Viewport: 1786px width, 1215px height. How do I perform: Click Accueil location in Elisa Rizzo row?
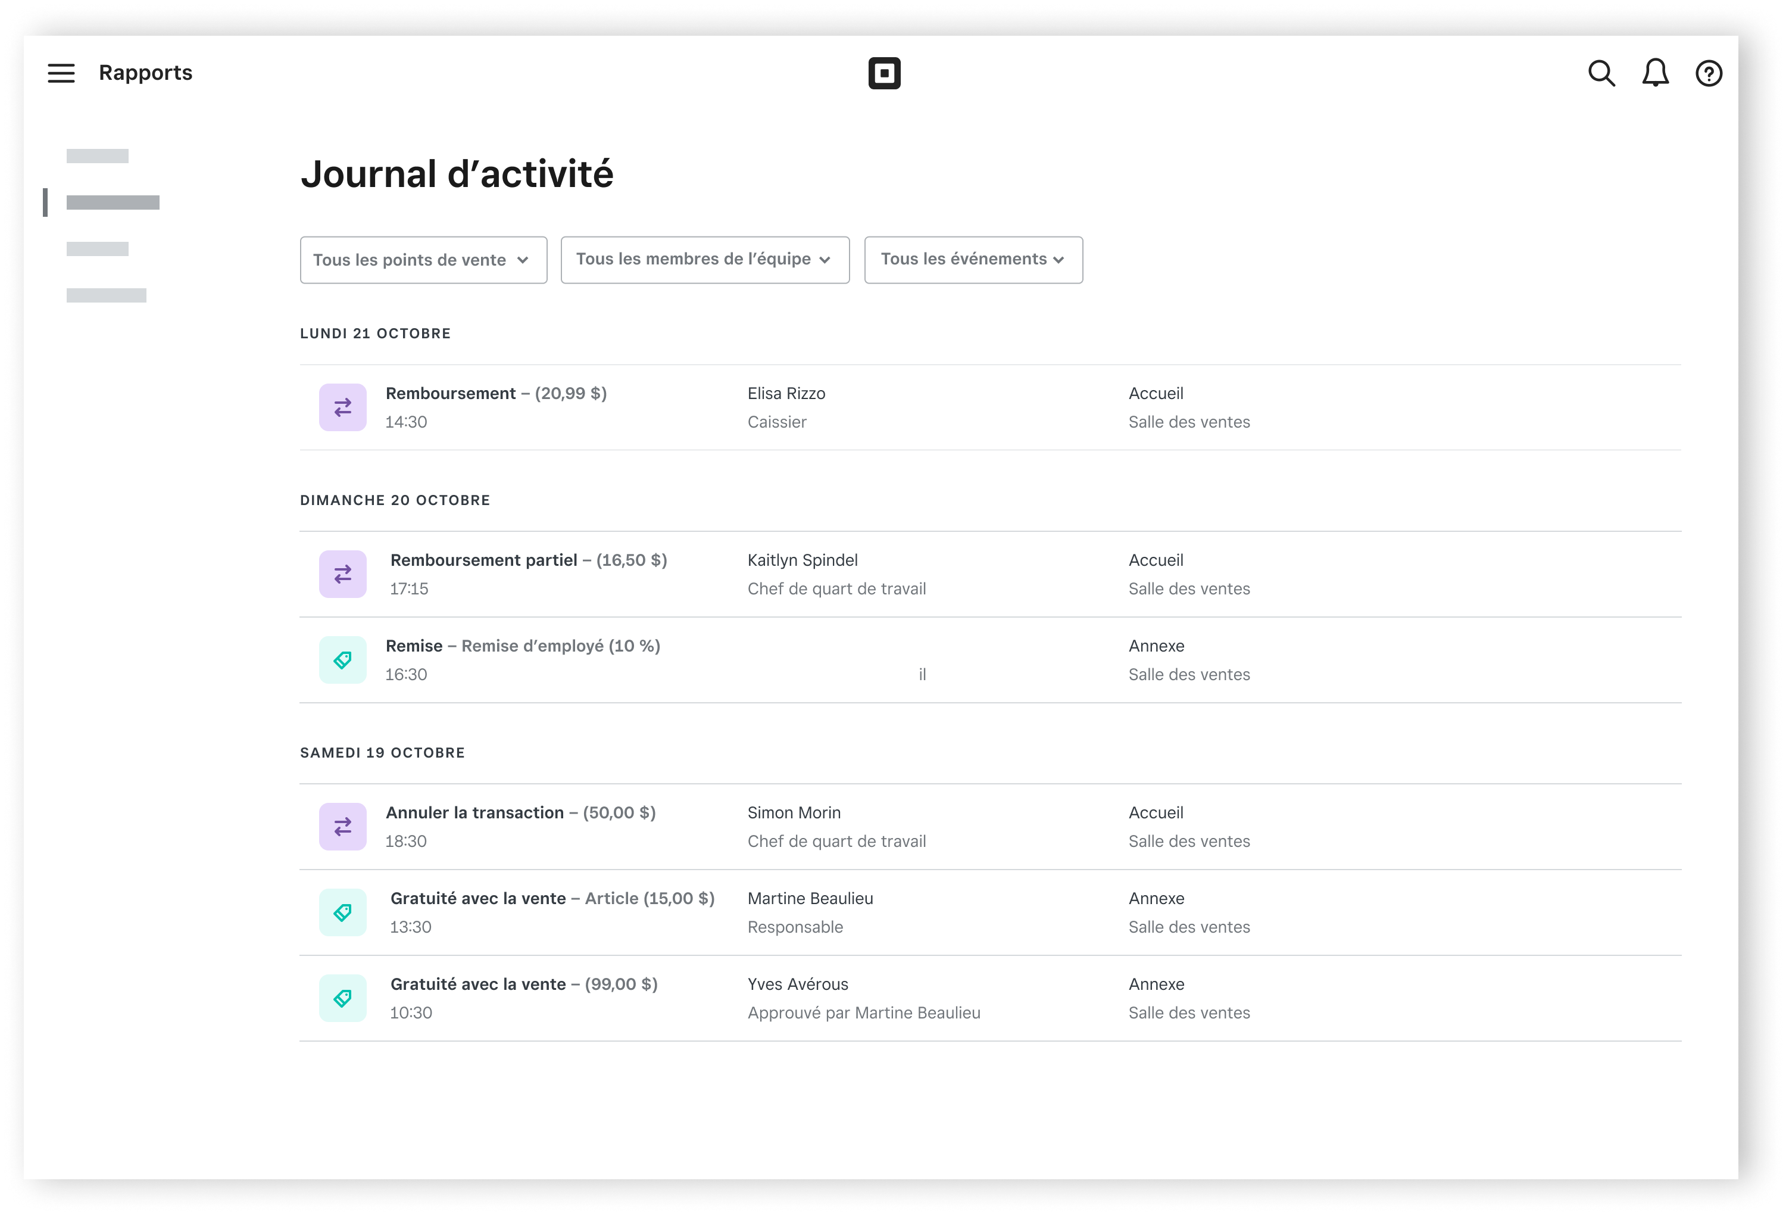tap(1156, 394)
